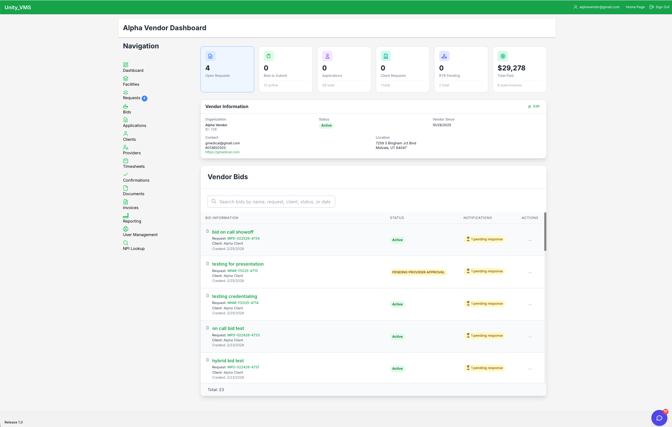The height and width of the screenshot is (427, 672).
Task: Click Sign Out in the top bar
Action: click(x=662, y=7)
